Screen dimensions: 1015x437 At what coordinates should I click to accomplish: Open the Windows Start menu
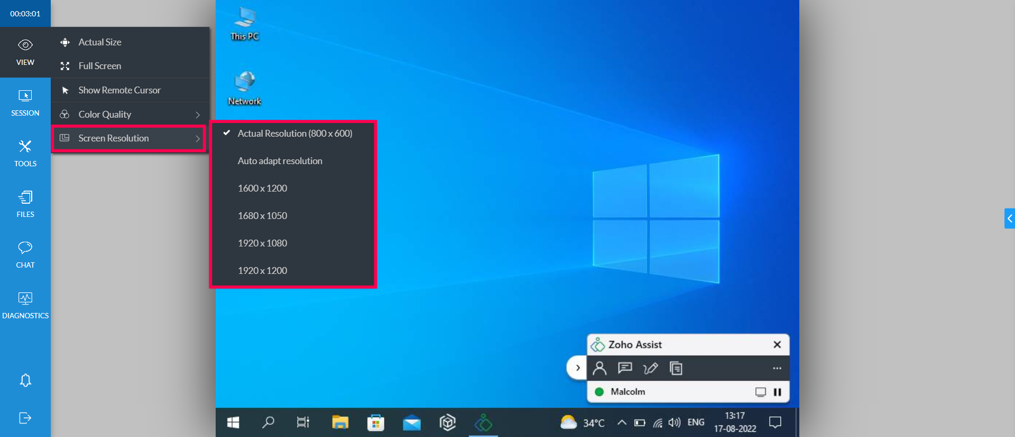click(x=233, y=422)
